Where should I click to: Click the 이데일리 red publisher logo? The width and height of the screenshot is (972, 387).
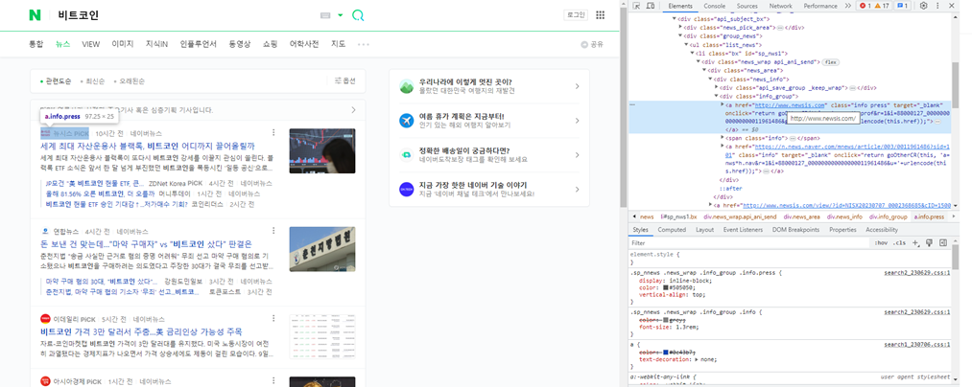click(45, 319)
